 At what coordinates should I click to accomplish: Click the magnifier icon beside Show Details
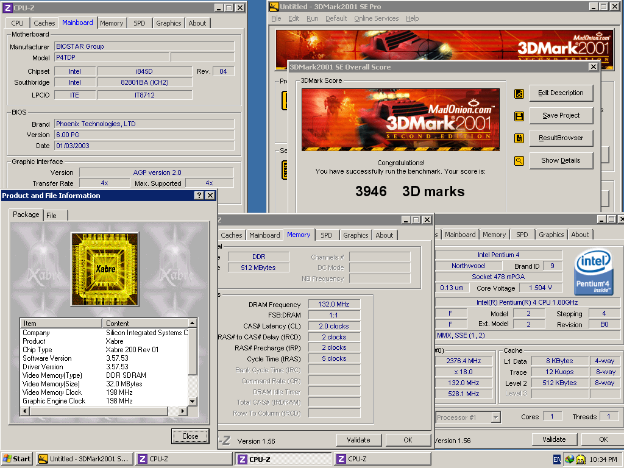(519, 161)
